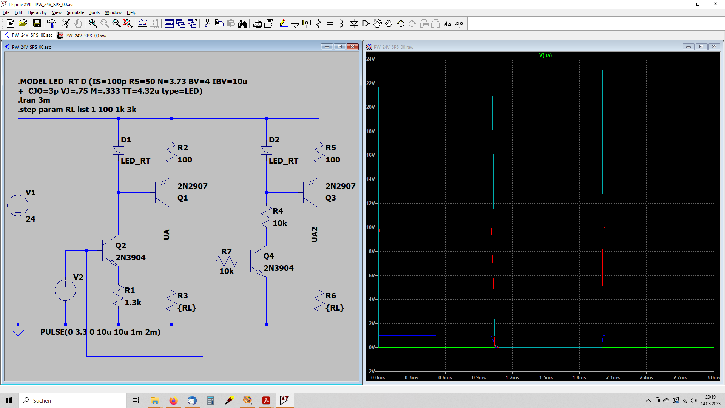
Task: Place a Diode from toolbar
Action: pyautogui.click(x=354, y=23)
